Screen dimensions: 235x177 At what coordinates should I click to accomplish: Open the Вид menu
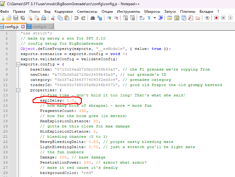click(47, 12)
